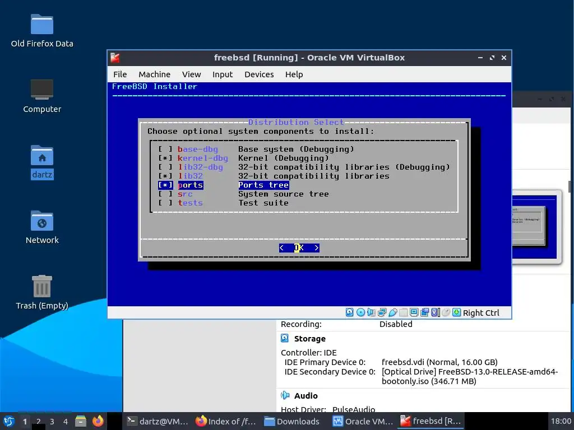Click the VirtualBox window title icon
This screenshot has height=430, width=574.
pos(115,58)
